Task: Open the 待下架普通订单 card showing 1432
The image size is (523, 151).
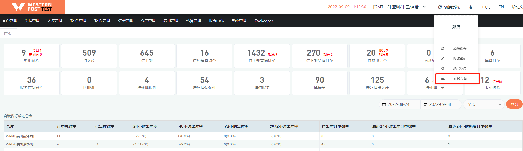Action: tap(262, 56)
